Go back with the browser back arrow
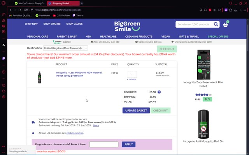The image size is (249, 155). click(x=11, y=10)
